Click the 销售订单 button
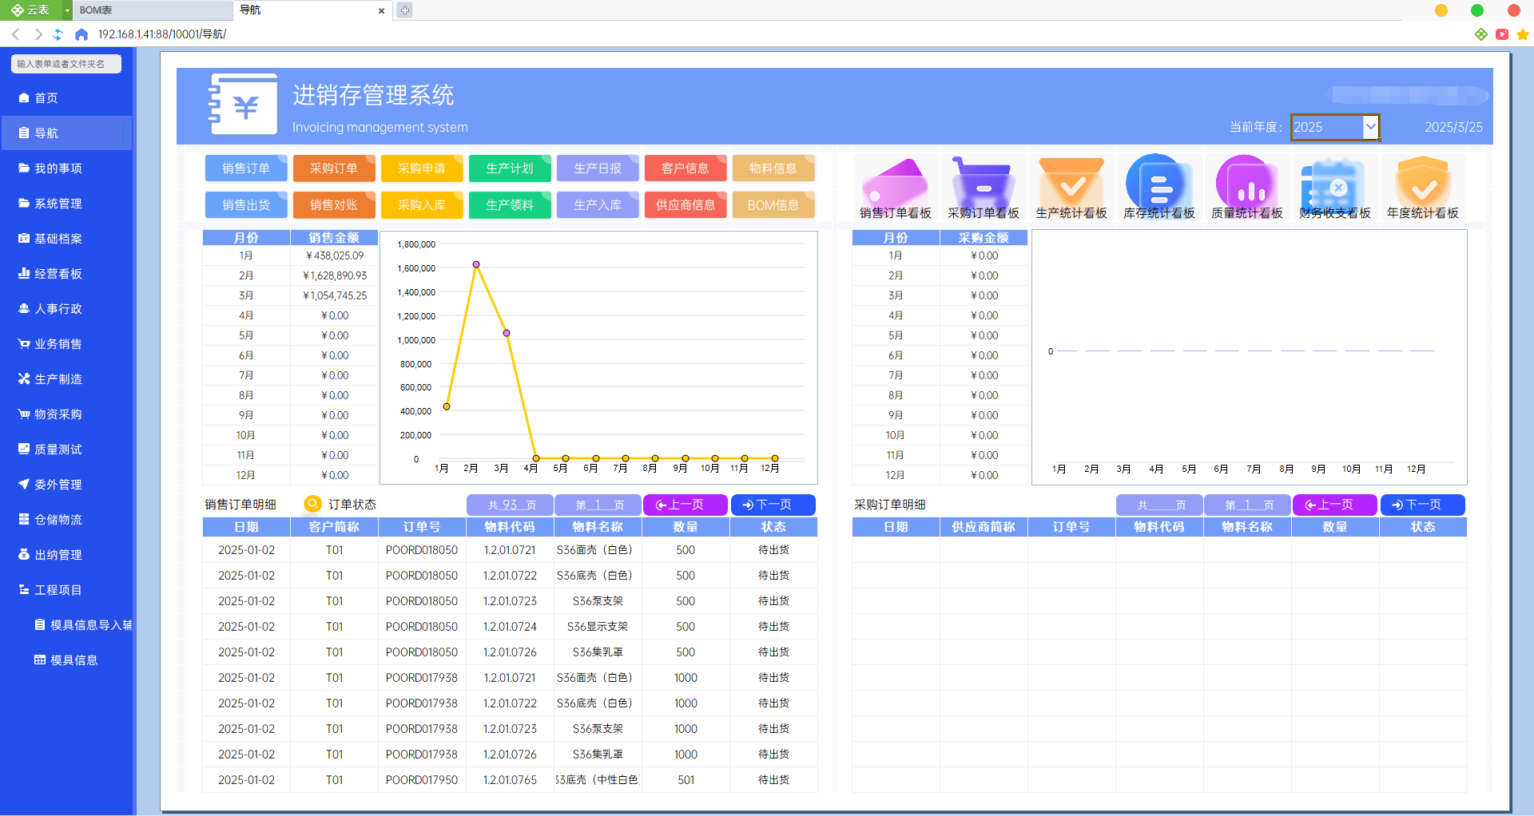1534x816 pixels. (246, 168)
